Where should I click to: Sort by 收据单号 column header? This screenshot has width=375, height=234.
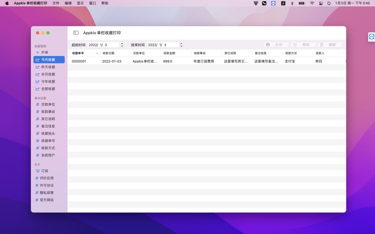85,53
